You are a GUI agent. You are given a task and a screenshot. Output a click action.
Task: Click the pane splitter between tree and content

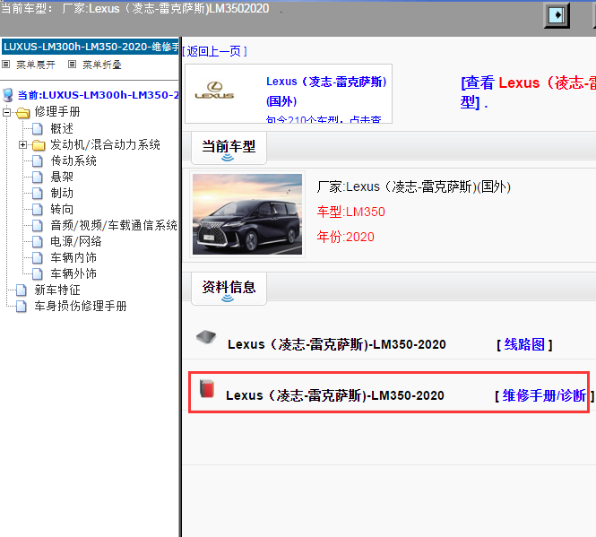(x=180, y=287)
